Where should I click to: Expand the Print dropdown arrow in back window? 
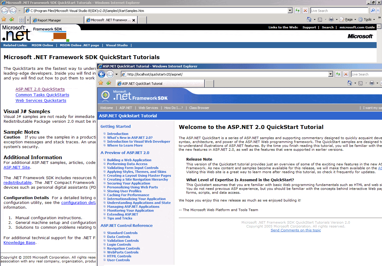tap(336, 20)
